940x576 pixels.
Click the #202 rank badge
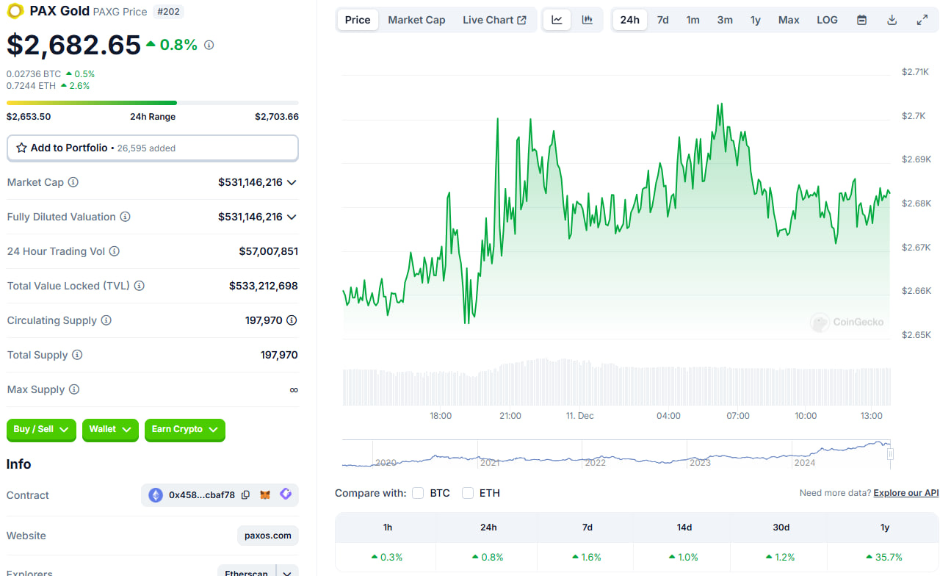point(169,12)
